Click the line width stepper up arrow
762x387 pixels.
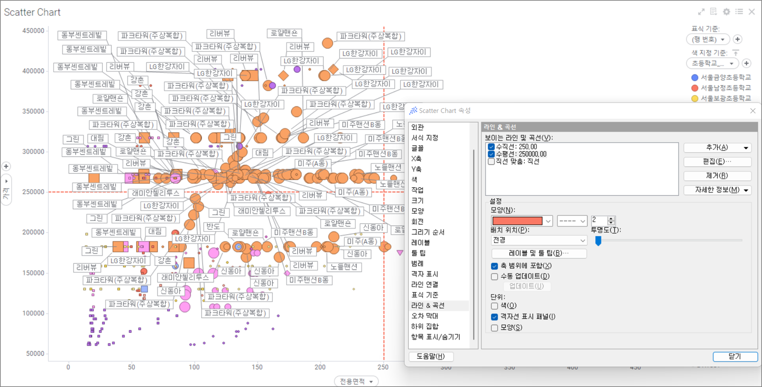point(611,218)
